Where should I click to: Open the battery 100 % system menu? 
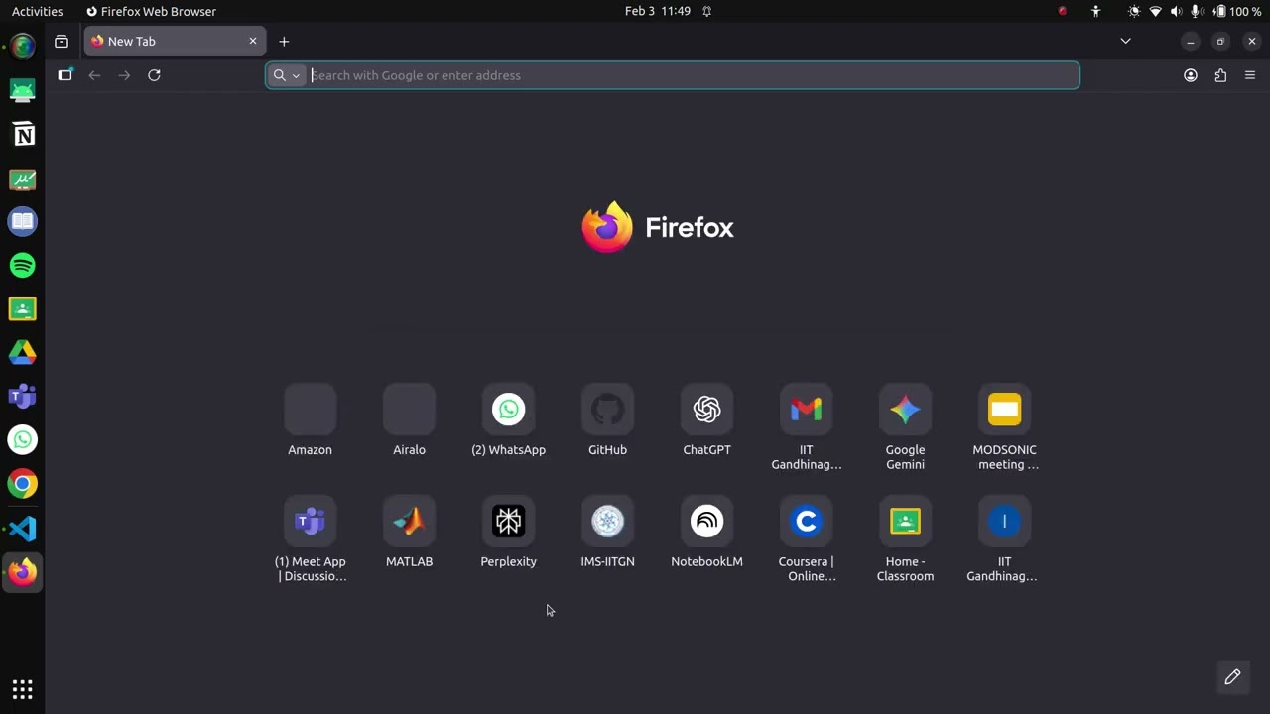[x=1238, y=12]
